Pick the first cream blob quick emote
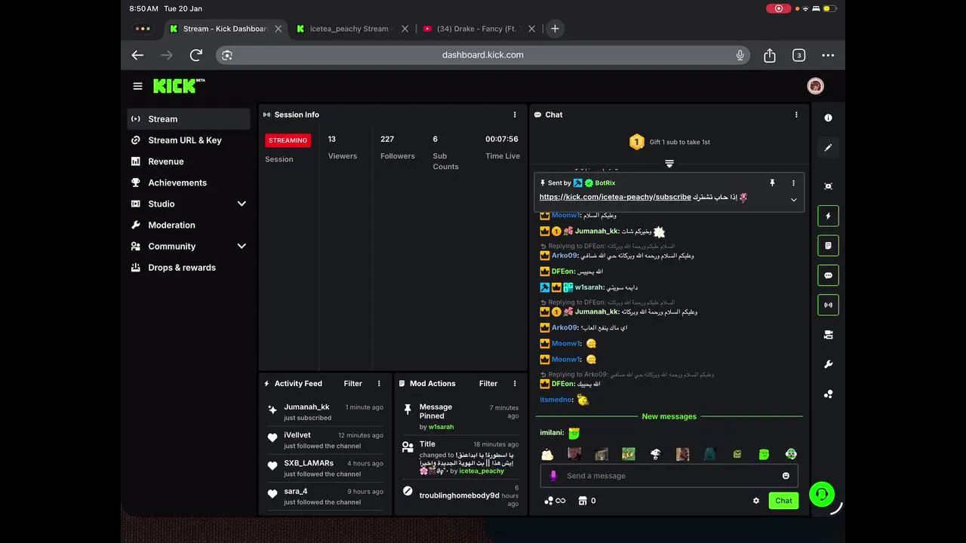Viewport: 966px width, 543px height. 547,454
